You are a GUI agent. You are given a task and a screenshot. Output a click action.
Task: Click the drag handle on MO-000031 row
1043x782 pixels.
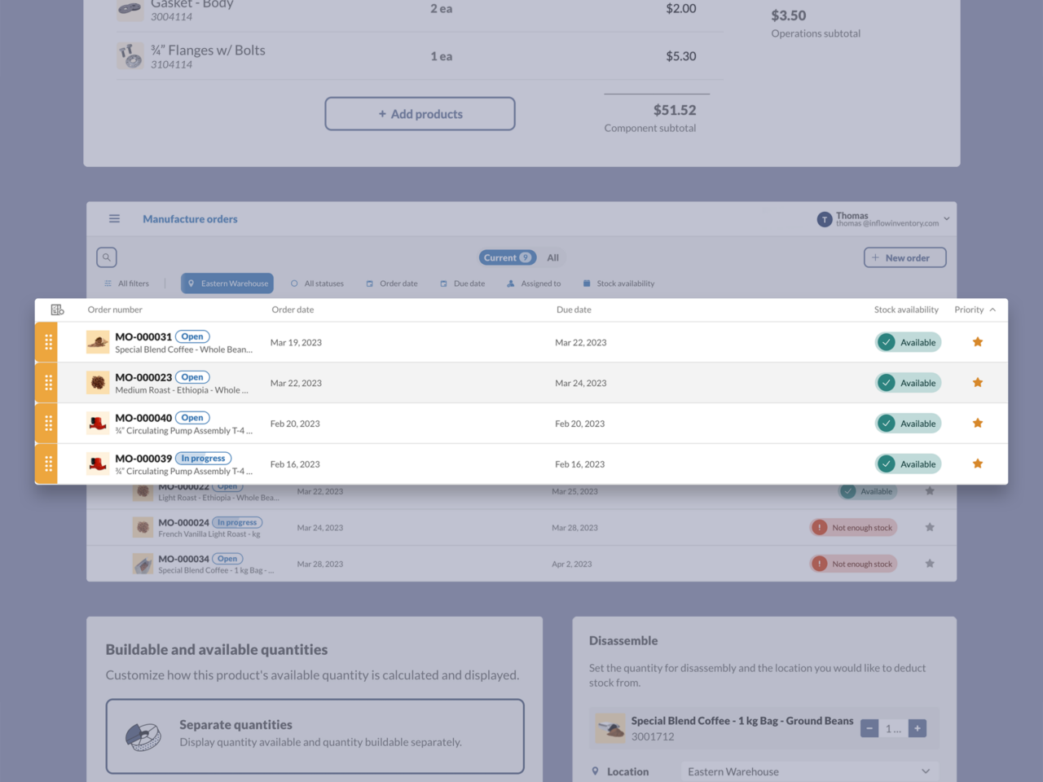[x=46, y=341]
